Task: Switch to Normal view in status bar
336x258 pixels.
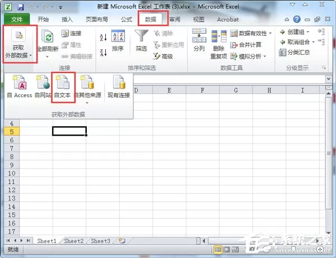Action: [218, 250]
